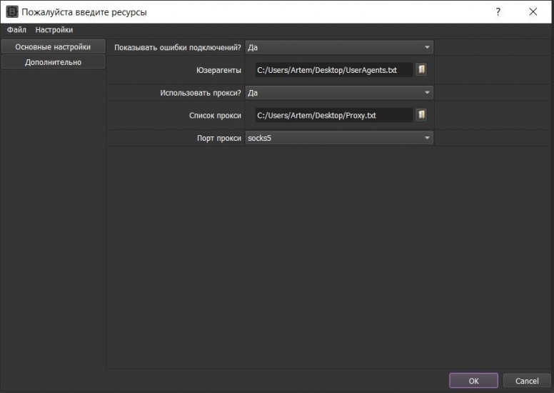This screenshot has height=393, width=554.
Task: Click the dialog title Пожалуйста введите ресурсы
Action: coord(84,12)
